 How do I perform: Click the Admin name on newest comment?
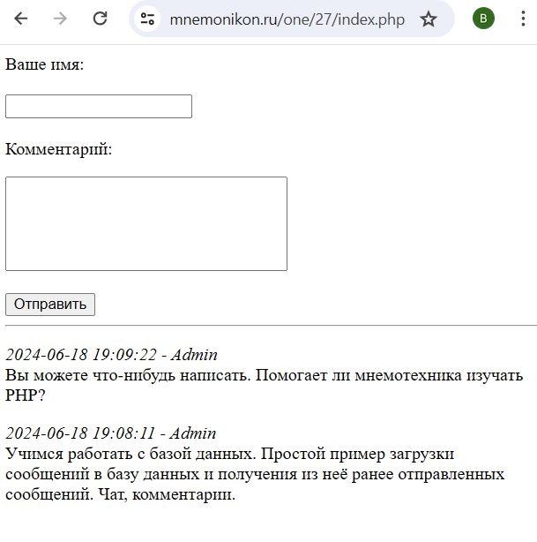point(194,355)
